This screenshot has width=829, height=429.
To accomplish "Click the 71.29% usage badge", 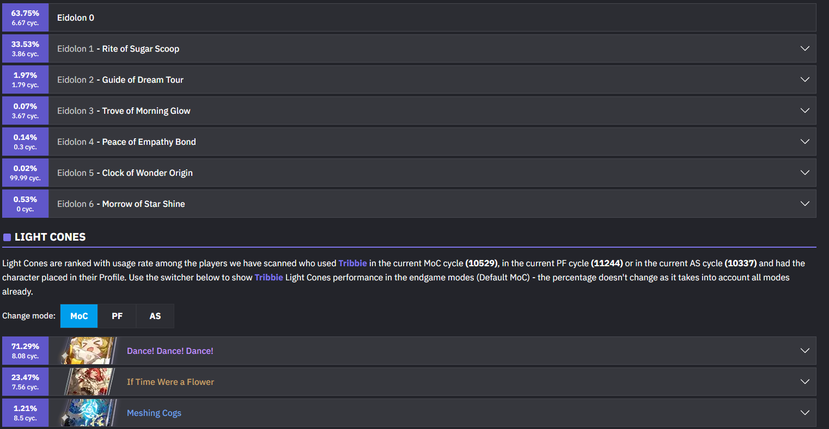I will [25, 351].
